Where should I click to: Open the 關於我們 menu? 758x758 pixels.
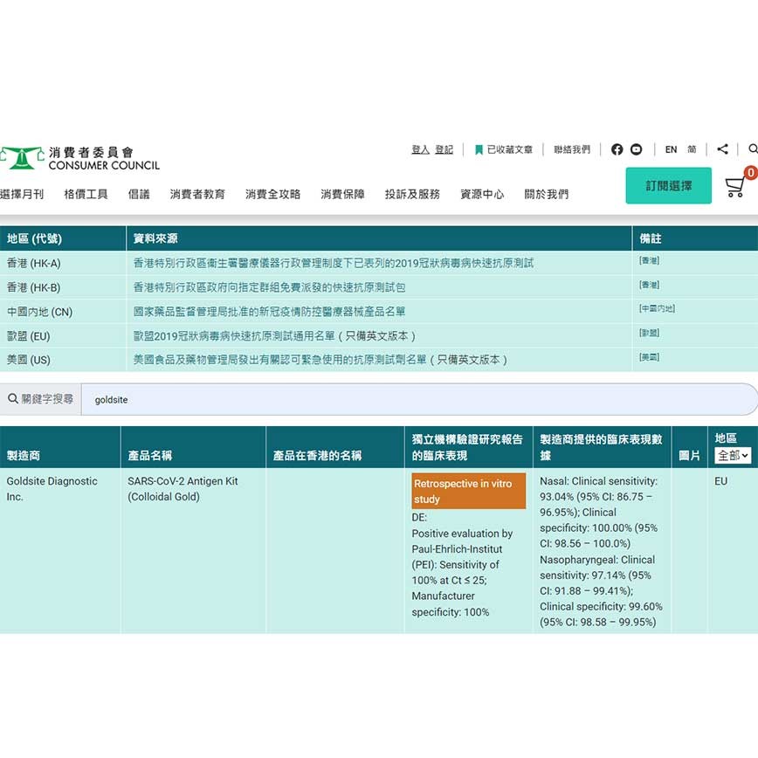point(547,195)
